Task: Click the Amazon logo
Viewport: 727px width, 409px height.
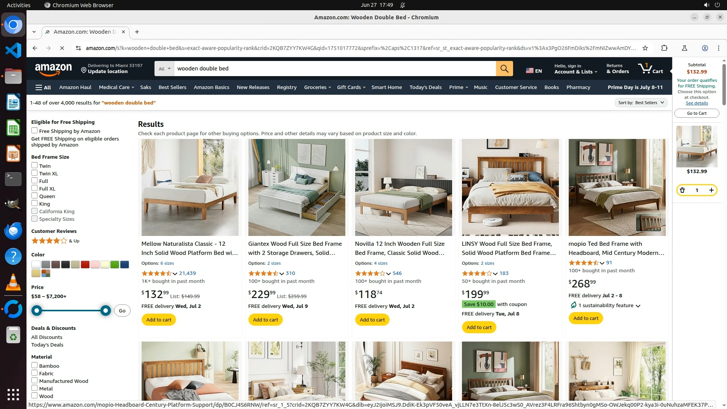Action: (x=53, y=69)
